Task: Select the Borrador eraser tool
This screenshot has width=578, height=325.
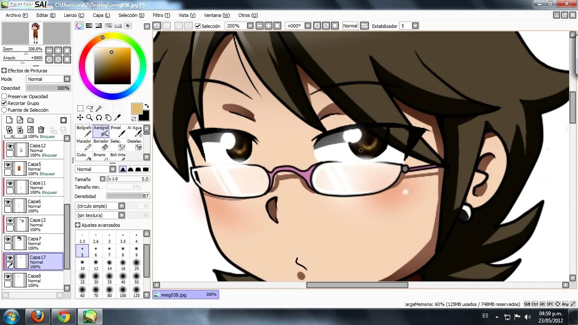Action: tap(101, 145)
